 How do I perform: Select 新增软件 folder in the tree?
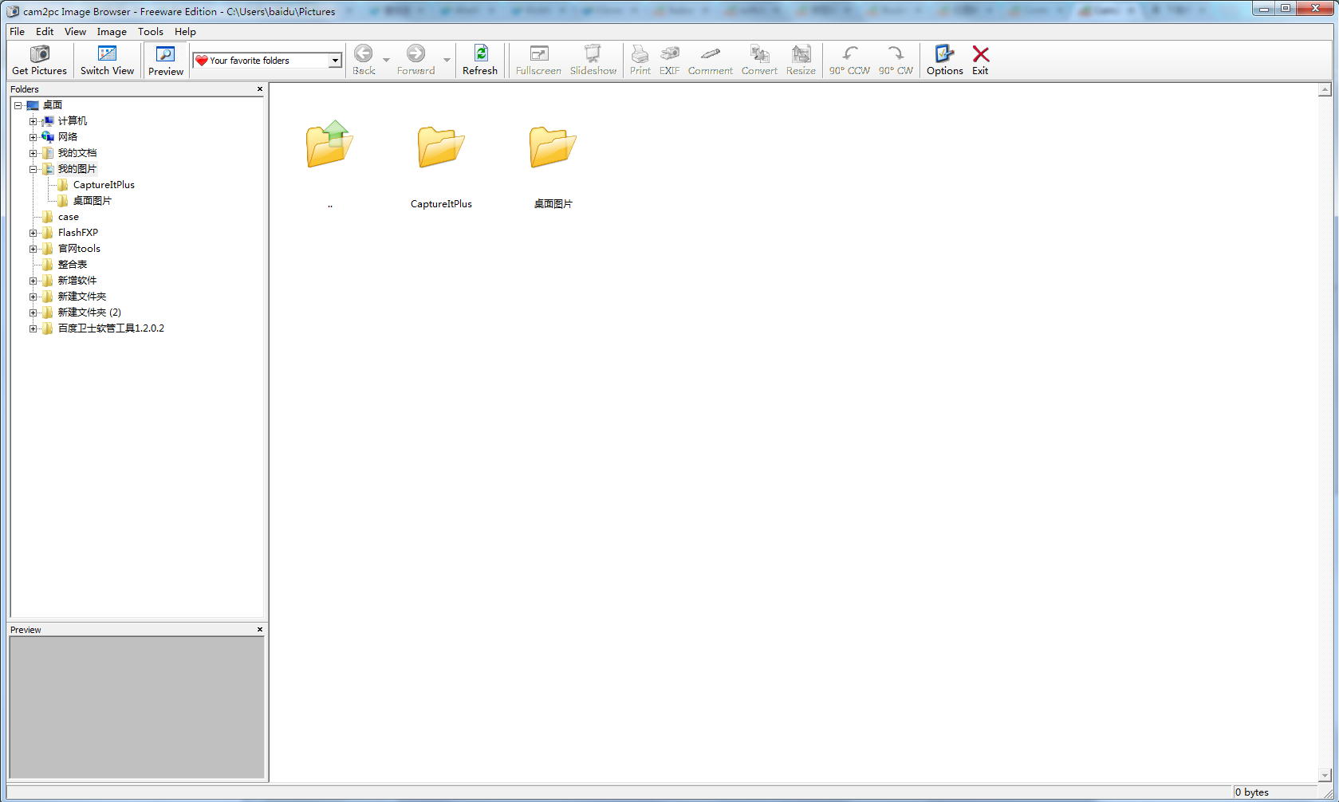pyautogui.click(x=77, y=281)
